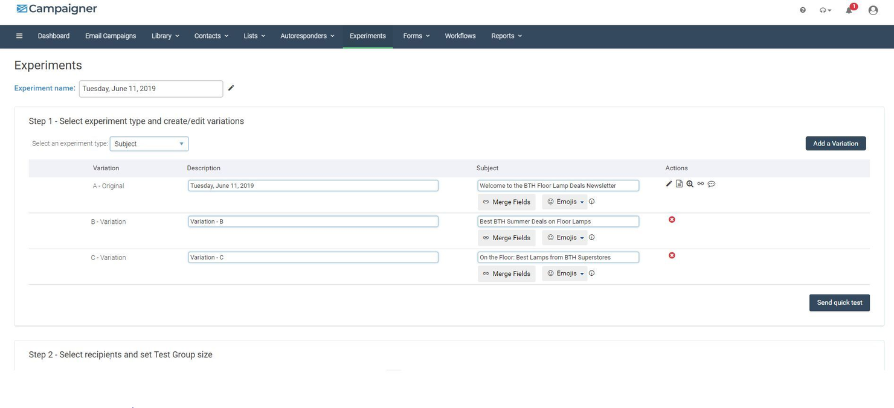Open the headset support dropdown in the header

pos(825,10)
